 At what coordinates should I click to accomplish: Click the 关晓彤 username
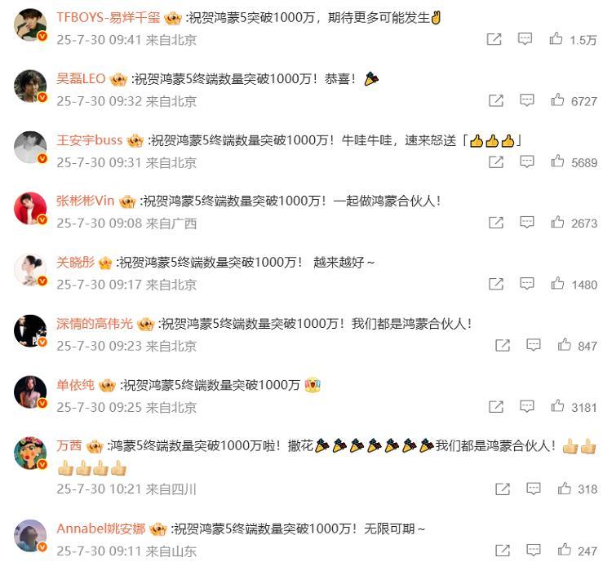tap(75, 263)
